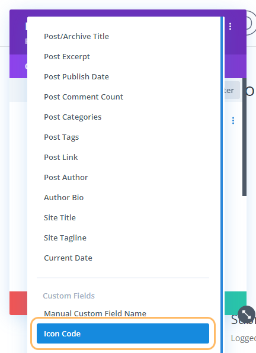Open the blue three-dot options menu
The width and height of the screenshot is (256, 353).
tap(233, 120)
